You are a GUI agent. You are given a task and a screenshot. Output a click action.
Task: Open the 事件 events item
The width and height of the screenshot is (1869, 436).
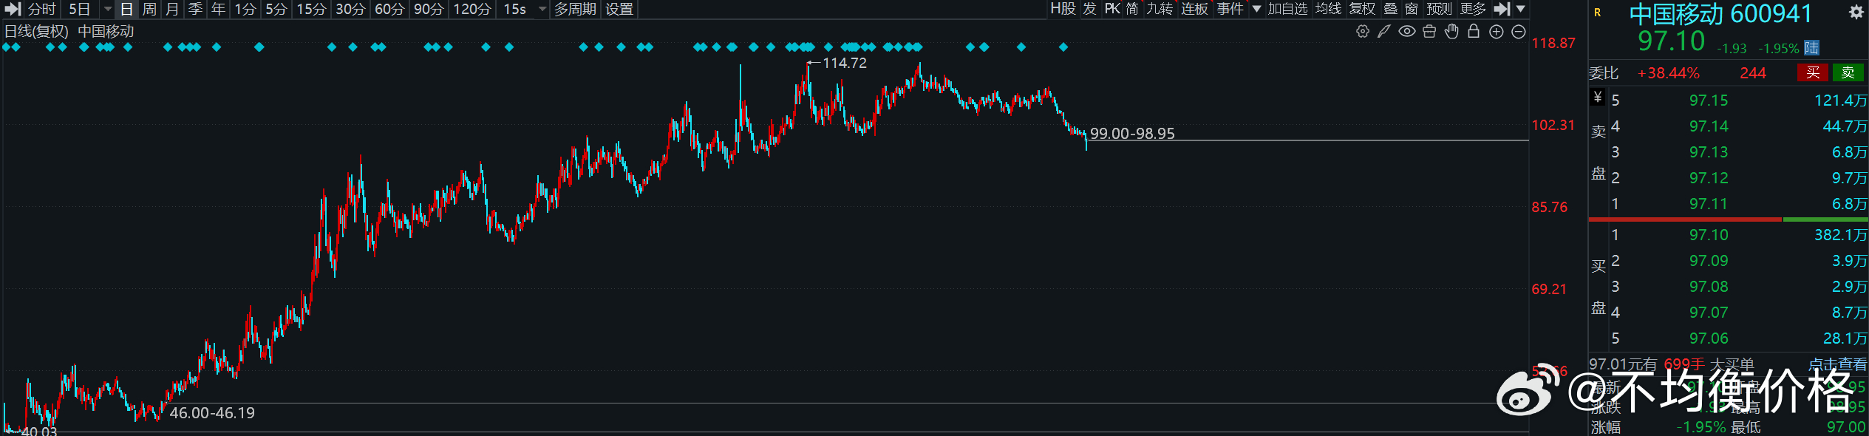coord(1230,9)
